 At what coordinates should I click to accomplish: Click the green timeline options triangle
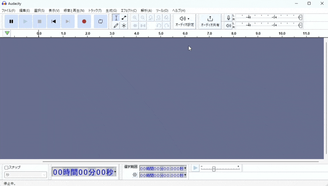[x=7, y=33]
